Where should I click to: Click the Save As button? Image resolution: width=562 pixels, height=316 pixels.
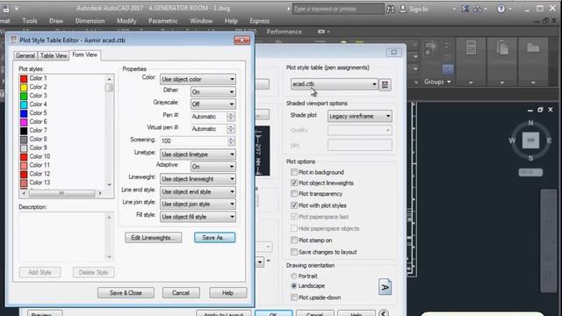[214, 238]
